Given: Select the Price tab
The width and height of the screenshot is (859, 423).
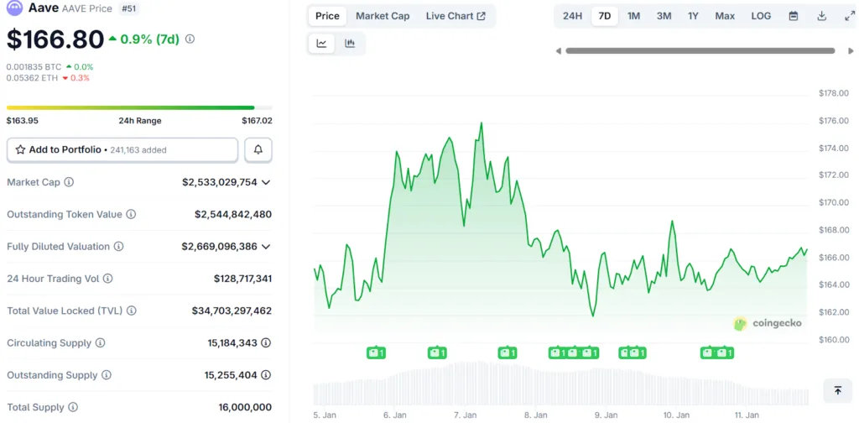Looking at the screenshot, I should 328,16.
